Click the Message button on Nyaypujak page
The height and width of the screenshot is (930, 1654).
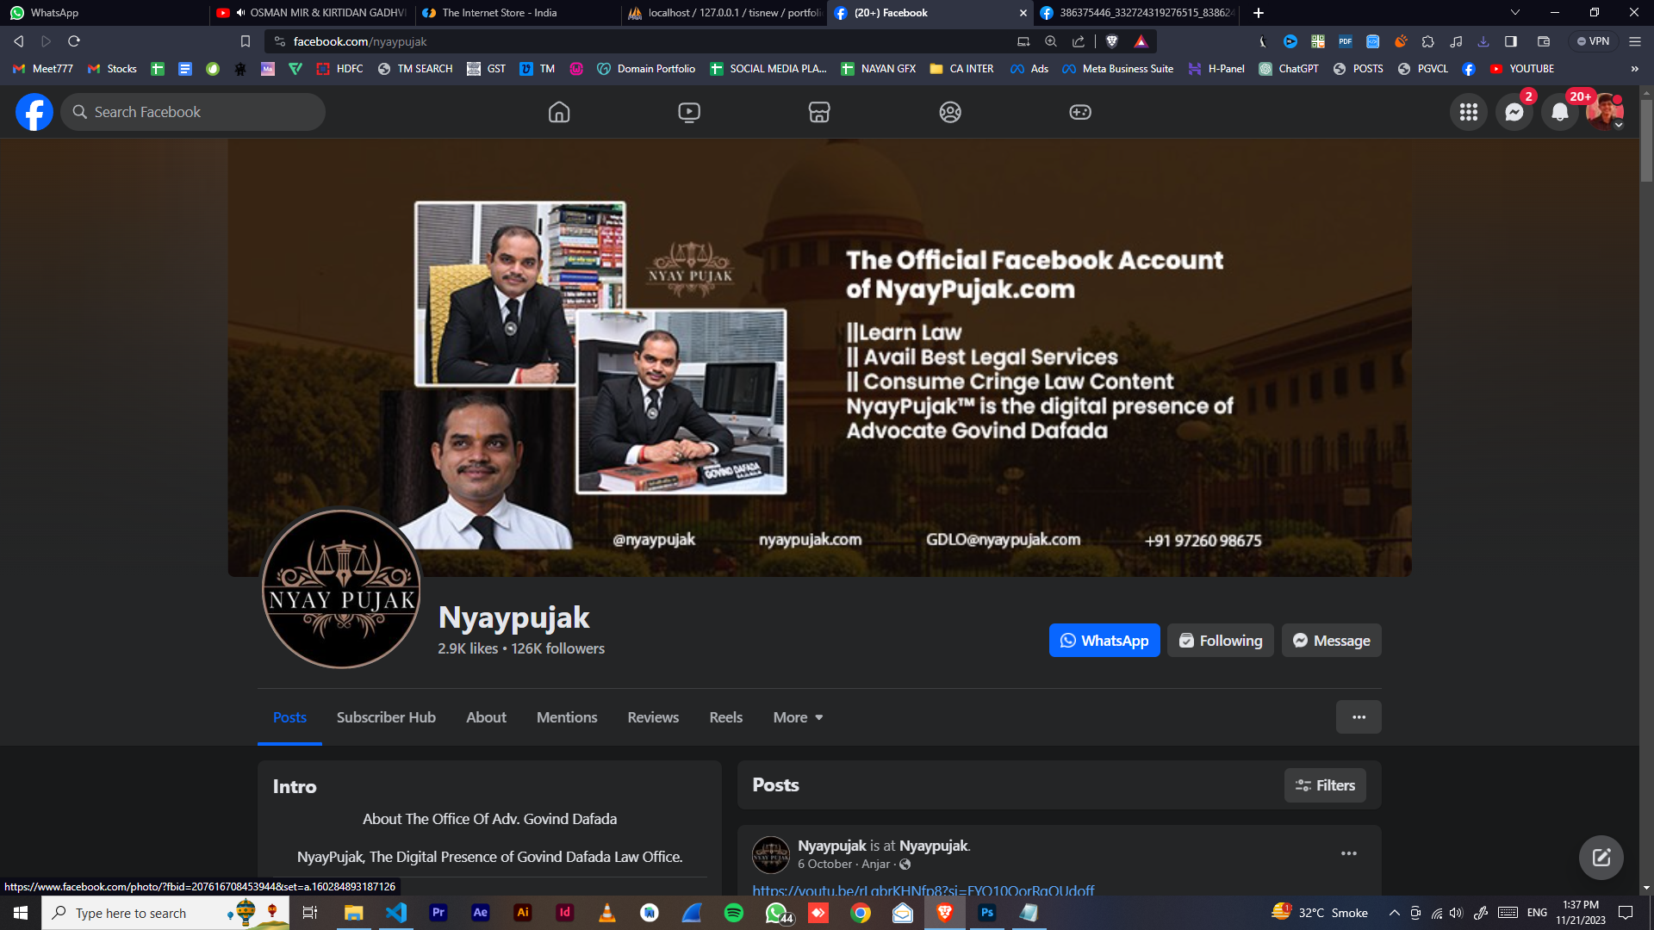tap(1332, 641)
